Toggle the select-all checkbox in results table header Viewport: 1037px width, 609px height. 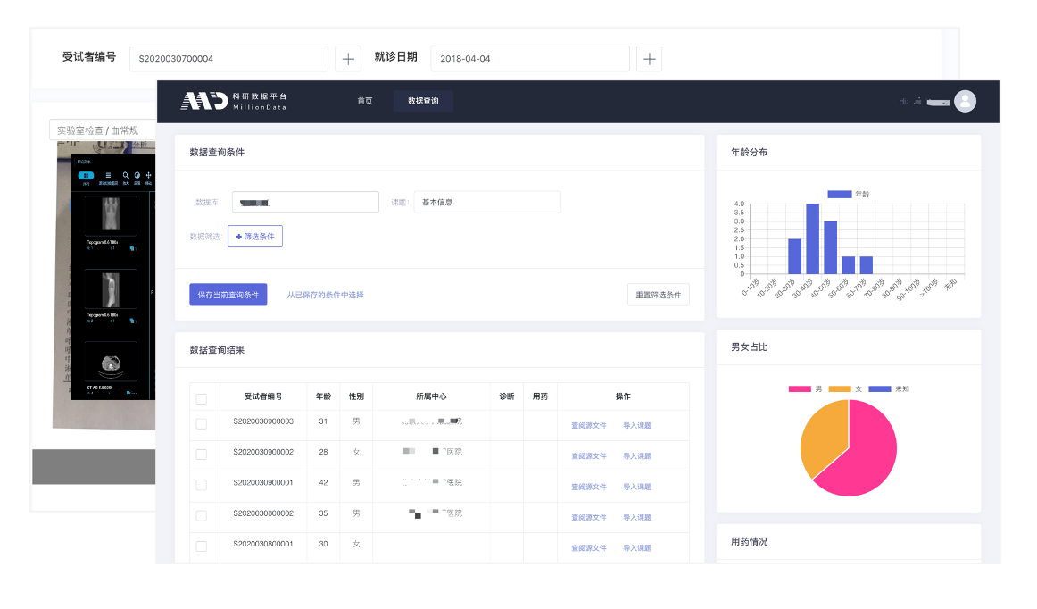click(201, 398)
